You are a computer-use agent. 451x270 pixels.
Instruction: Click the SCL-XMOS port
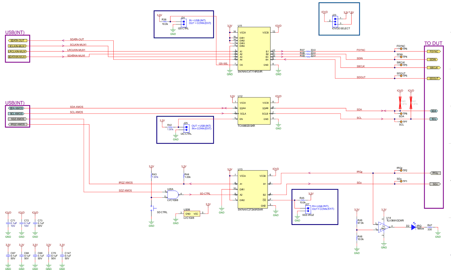16,114
